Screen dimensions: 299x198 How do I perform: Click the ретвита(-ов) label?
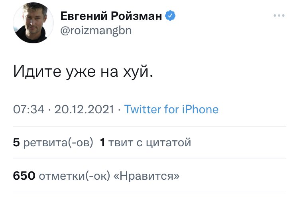click(58, 142)
